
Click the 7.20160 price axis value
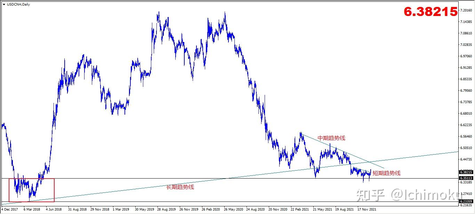[x=466, y=10]
